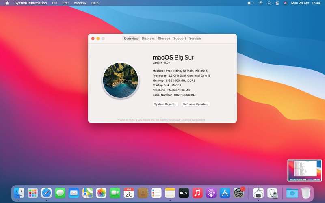Screen dimensions: 325x203
Task: Open System Preferences with the update badge
Action: [239, 192]
